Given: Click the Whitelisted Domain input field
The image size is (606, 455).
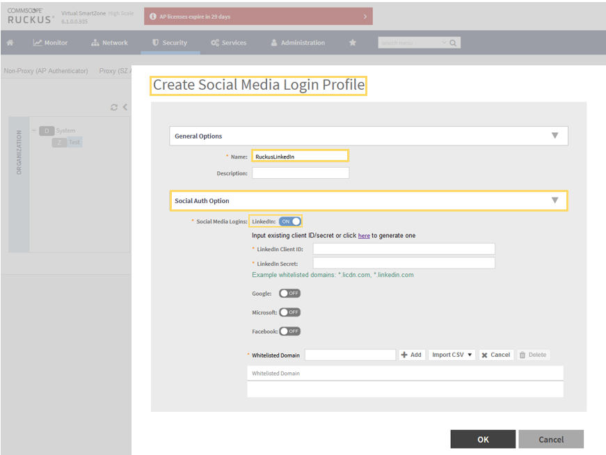Looking at the screenshot, I should click(350, 355).
